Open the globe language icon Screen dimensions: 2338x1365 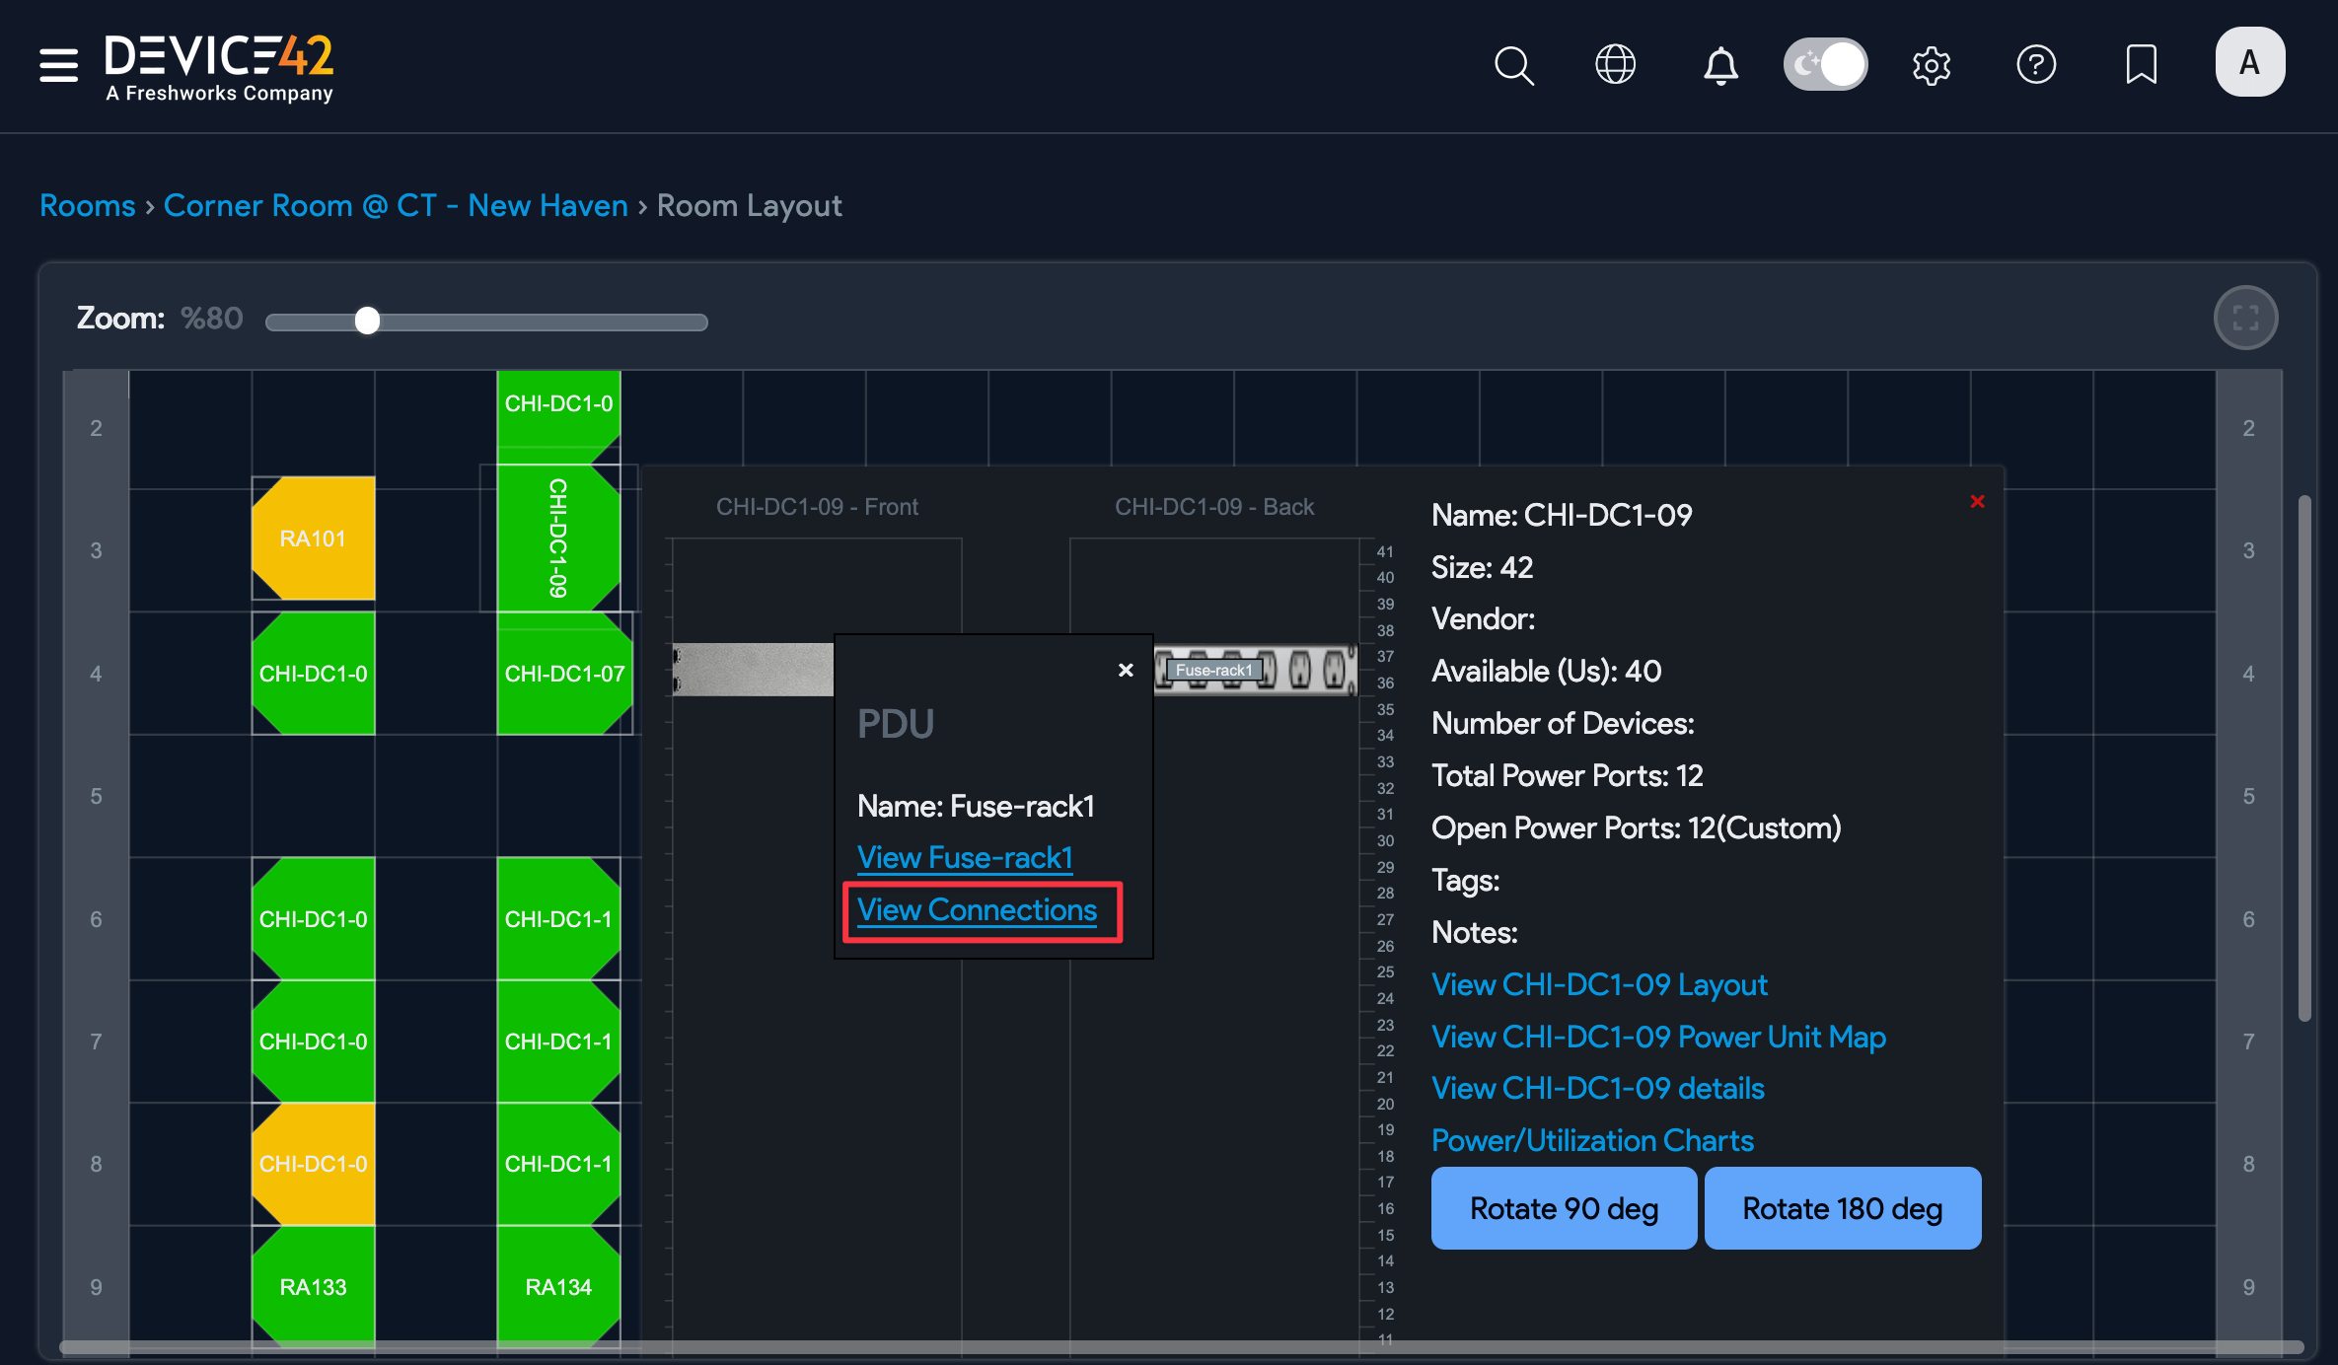pyautogui.click(x=1615, y=65)
